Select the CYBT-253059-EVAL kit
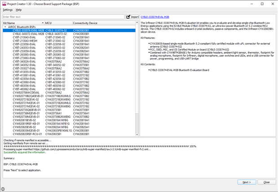 (x=24, y=51)
